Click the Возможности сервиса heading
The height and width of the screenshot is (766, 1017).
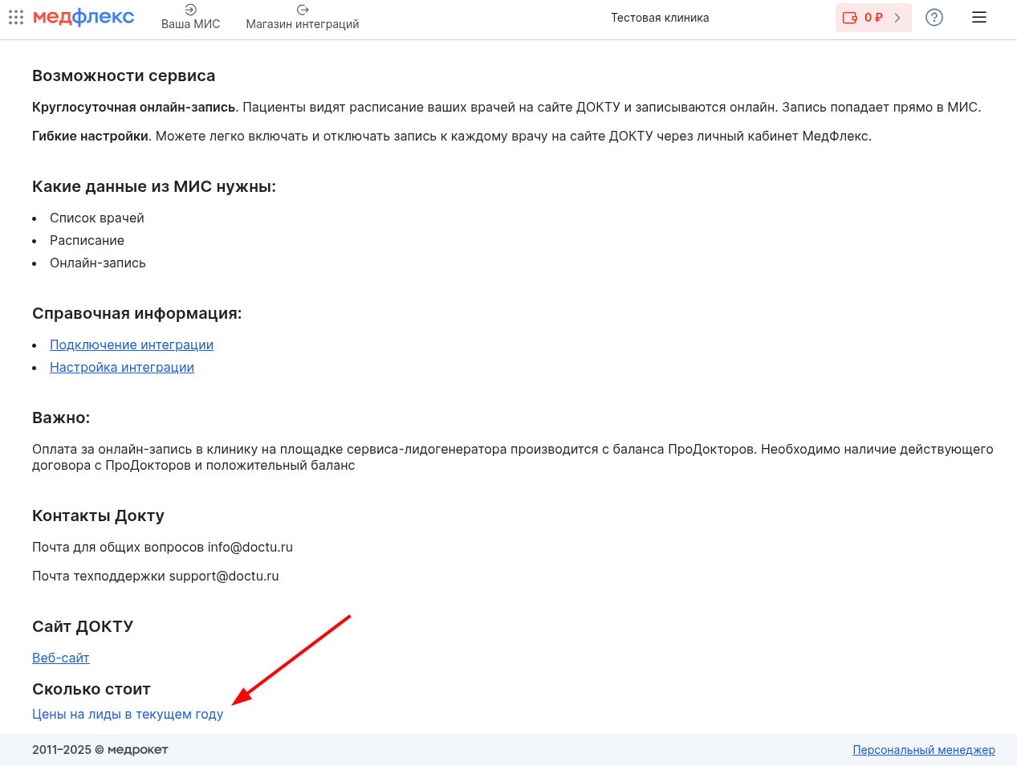tap(124, 75)
